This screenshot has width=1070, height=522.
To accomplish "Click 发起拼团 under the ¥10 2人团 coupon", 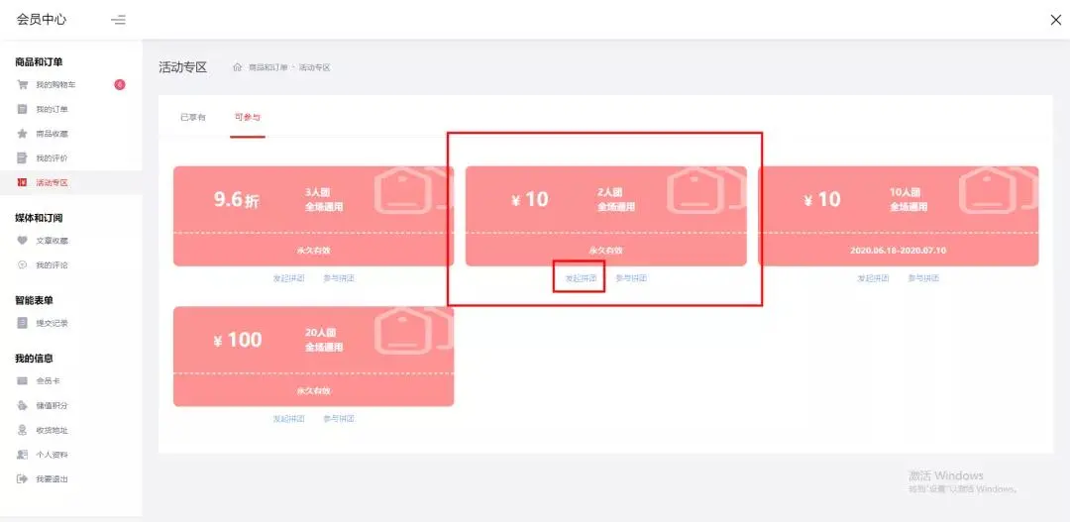I will (x=581, y=278).
